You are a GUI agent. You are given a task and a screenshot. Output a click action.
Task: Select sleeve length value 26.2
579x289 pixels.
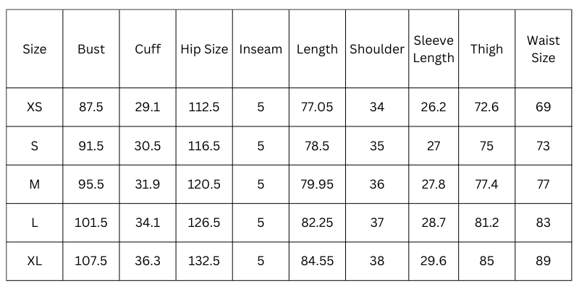434,107
